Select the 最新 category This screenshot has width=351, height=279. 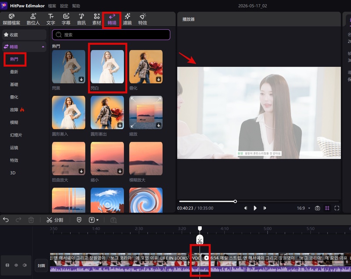14,72
